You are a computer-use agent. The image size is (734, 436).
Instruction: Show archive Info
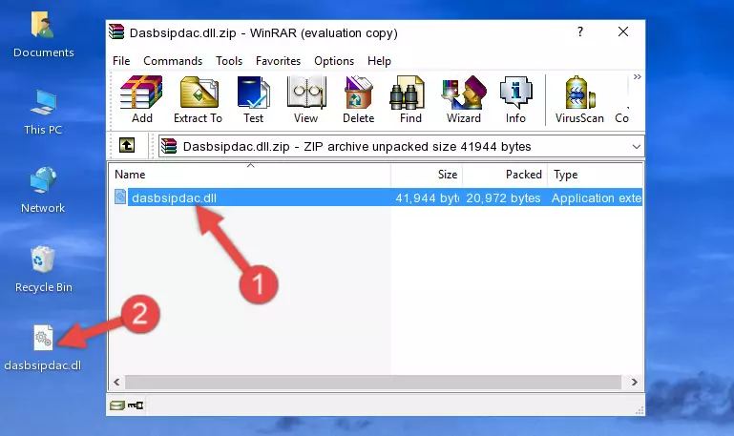pos(515,99)
